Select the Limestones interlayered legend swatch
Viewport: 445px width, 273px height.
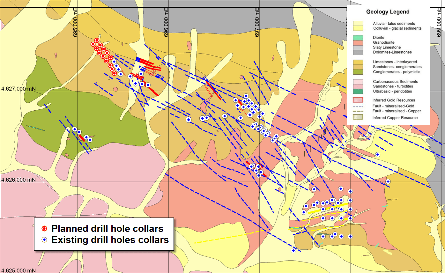(x=358, y=62)
